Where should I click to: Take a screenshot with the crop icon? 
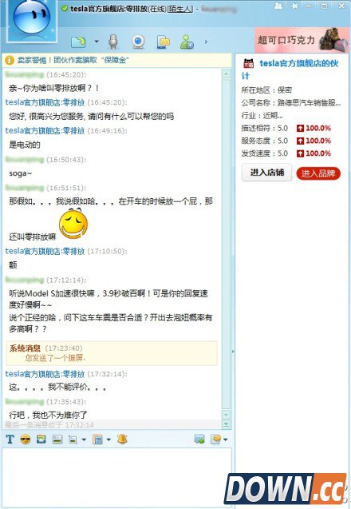click(x=73, y=439)
